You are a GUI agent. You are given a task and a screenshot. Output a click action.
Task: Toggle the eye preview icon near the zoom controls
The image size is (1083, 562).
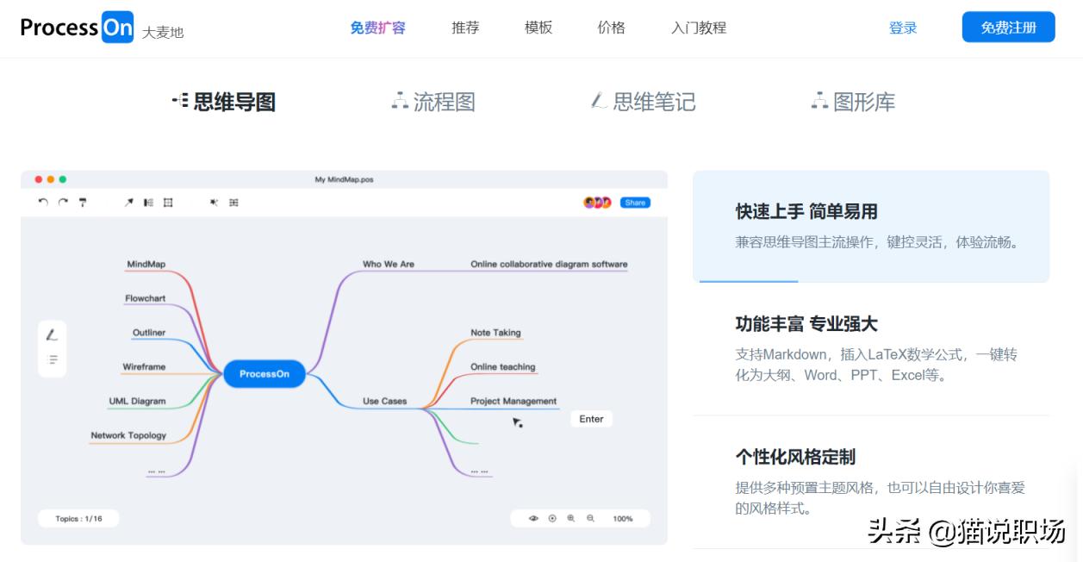pyautogui.click(x=534, y=518)
